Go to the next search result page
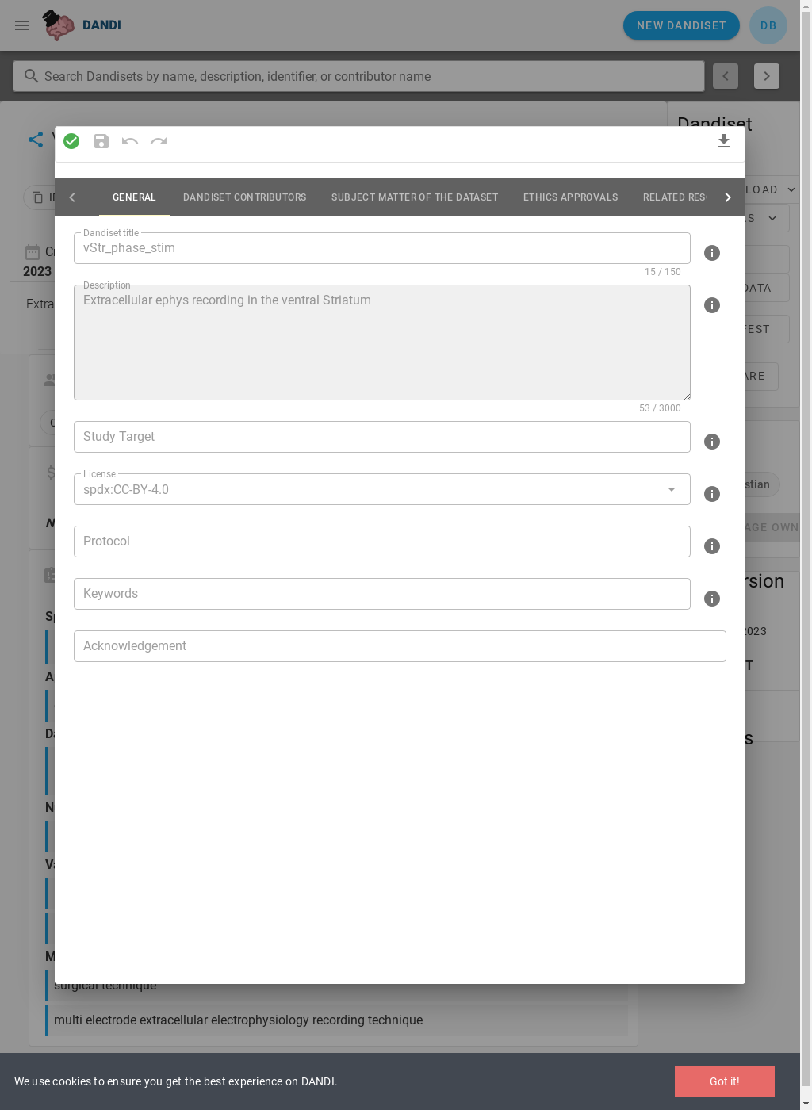 [767, 76]
